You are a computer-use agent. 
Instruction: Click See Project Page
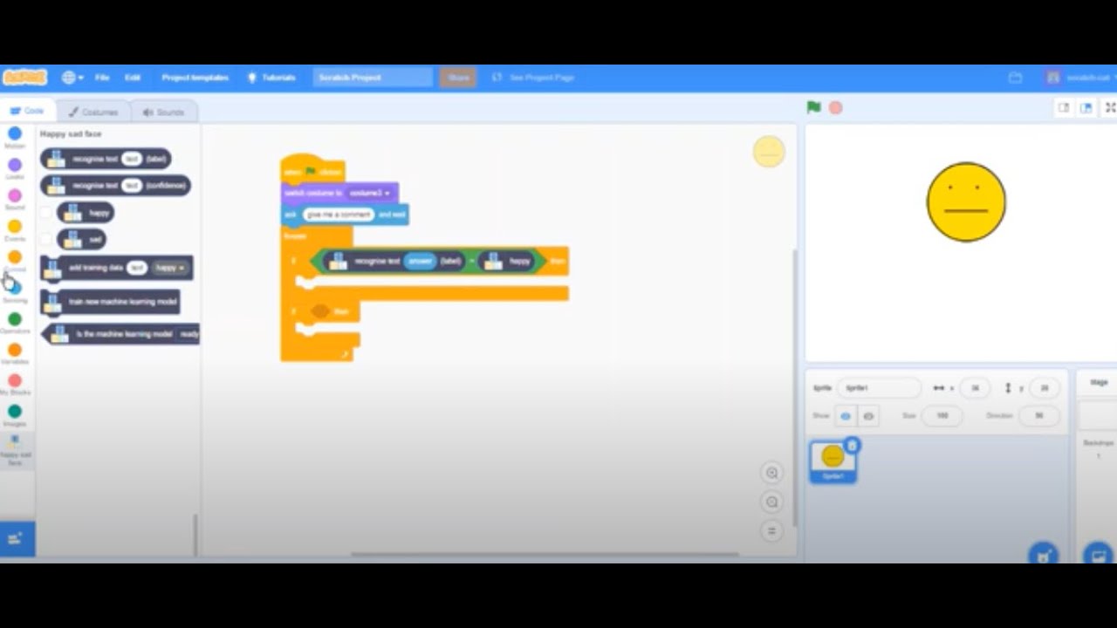pyautogui.click(x=533, y=78)
